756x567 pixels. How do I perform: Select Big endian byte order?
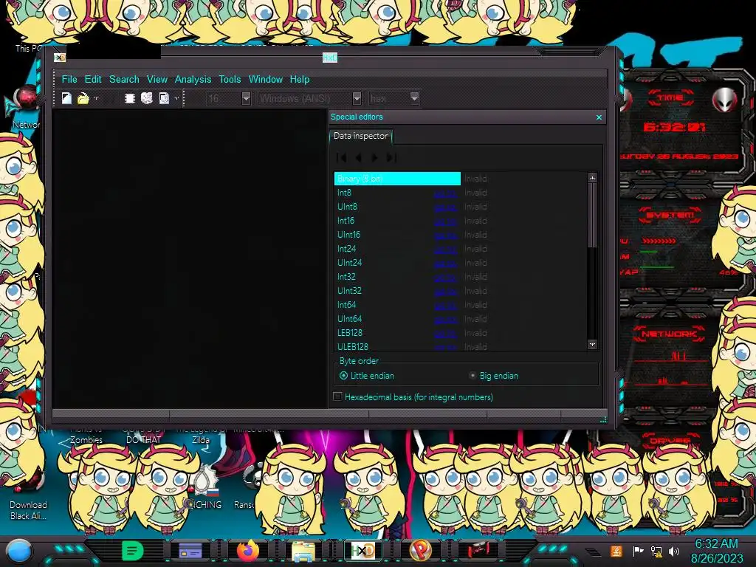494,376
